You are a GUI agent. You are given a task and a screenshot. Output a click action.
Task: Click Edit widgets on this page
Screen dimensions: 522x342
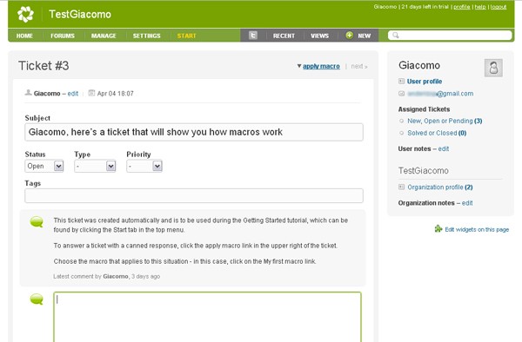click(477, 229)
